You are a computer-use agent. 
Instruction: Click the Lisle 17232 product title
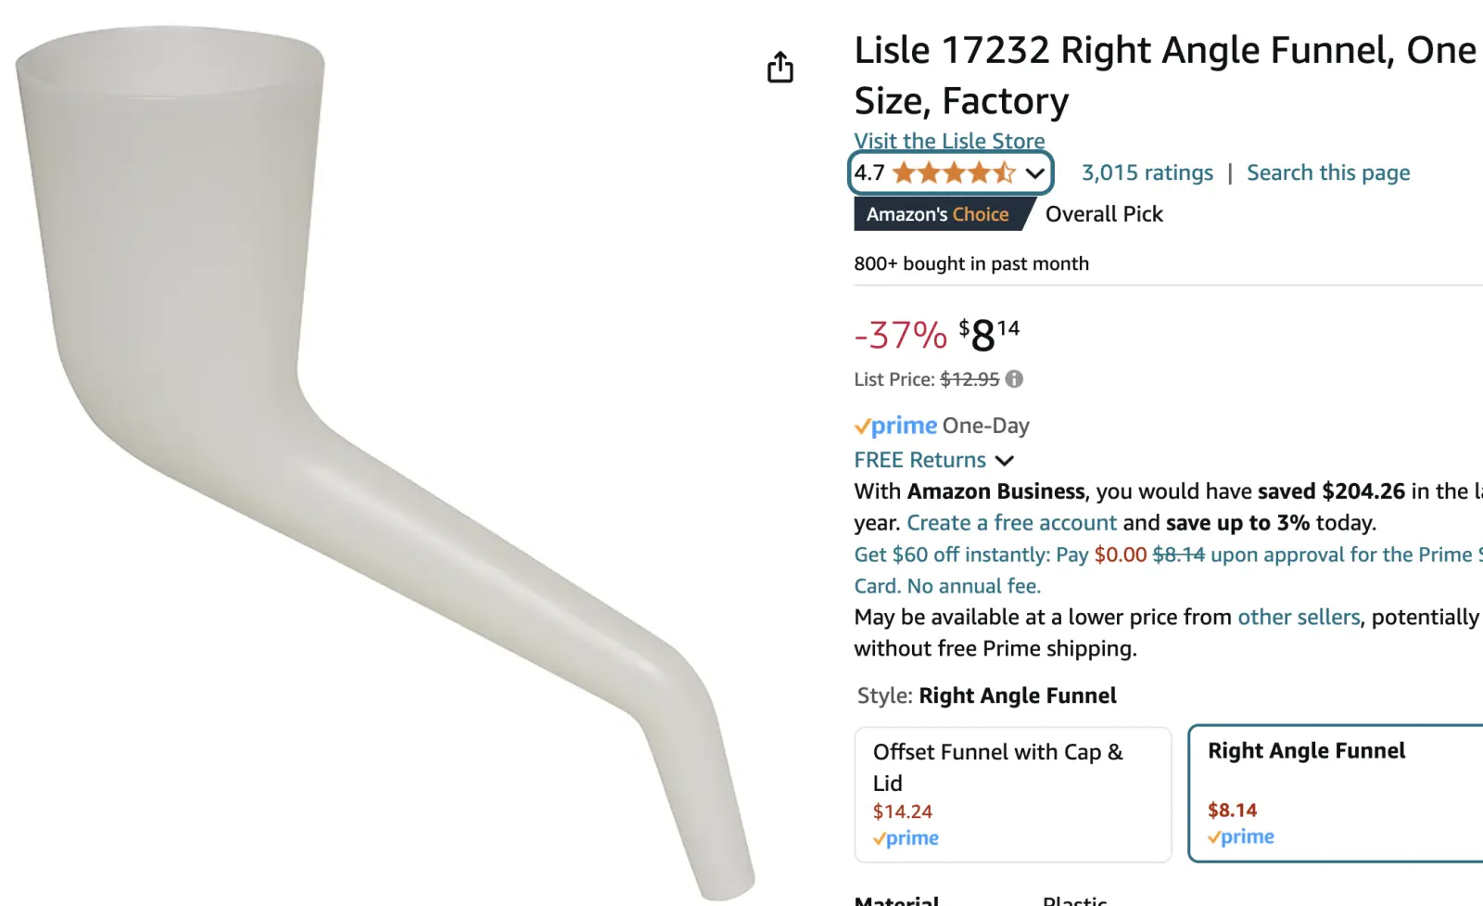pyautogui.click(x=1164, y=74)
